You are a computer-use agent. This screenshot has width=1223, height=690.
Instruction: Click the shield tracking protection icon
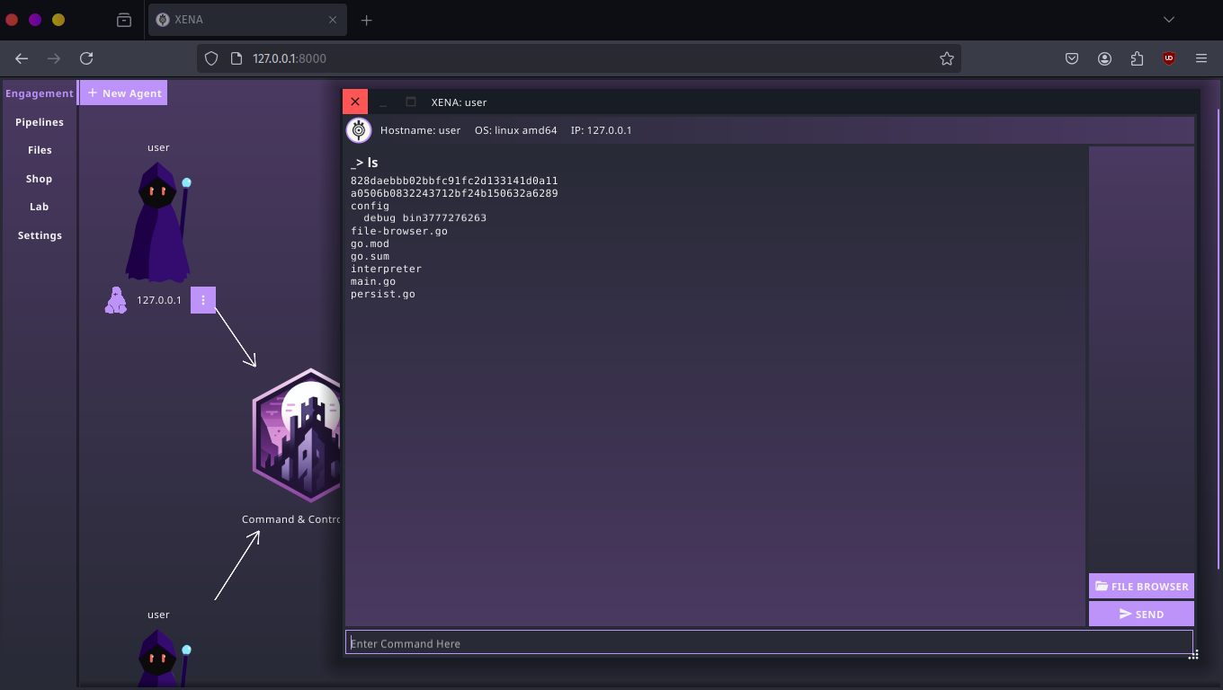tap(211, 58)
